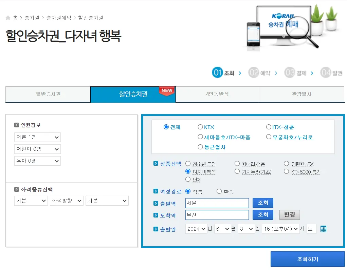Click the NEW badge on 할인승차권 tab
Image resolution: width=347 pixels, height=270 pixels.
pos(167,91)
